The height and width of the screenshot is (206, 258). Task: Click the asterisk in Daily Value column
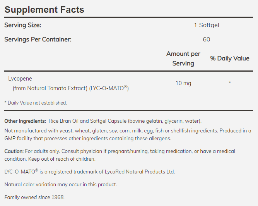230,83
